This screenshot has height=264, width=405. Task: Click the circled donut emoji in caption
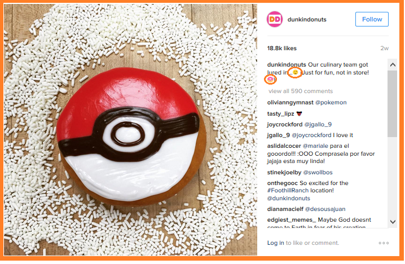270,80
